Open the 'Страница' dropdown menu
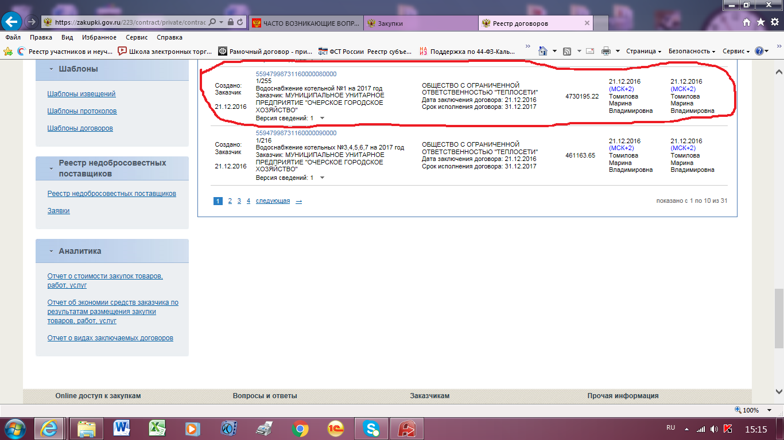 [x=643, y=52]
